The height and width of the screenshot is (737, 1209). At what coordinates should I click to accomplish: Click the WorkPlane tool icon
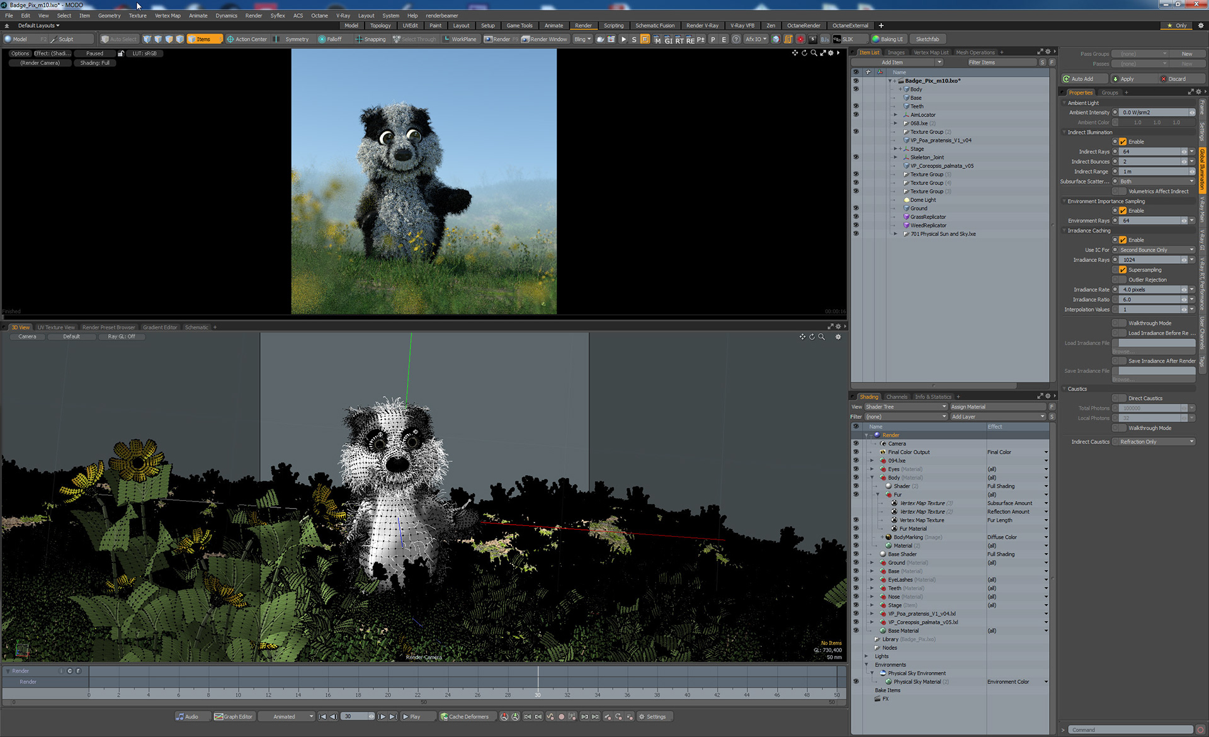446,39
